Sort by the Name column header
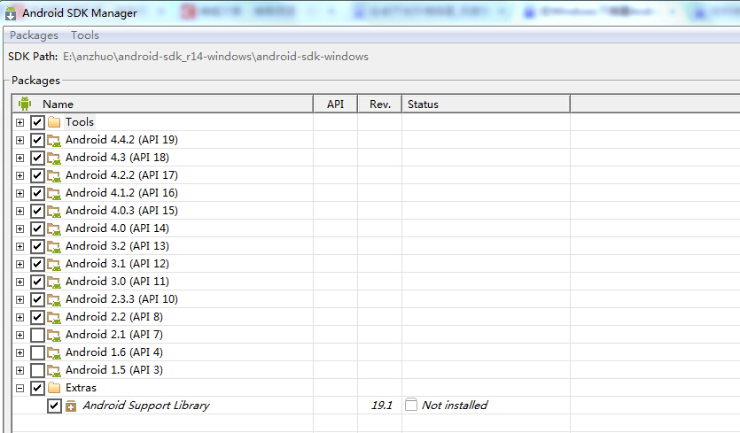Screen dimensions: 740x433 tap(163, 104)
